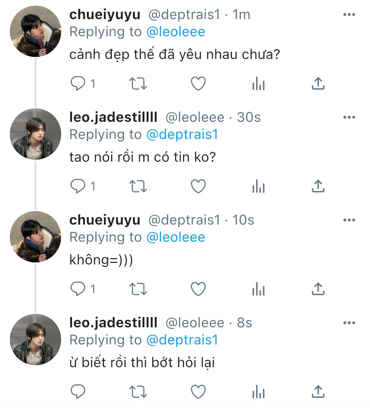370x408 pixels.
Task: Open more options for the 30s tweet
Action: (349, 118)
